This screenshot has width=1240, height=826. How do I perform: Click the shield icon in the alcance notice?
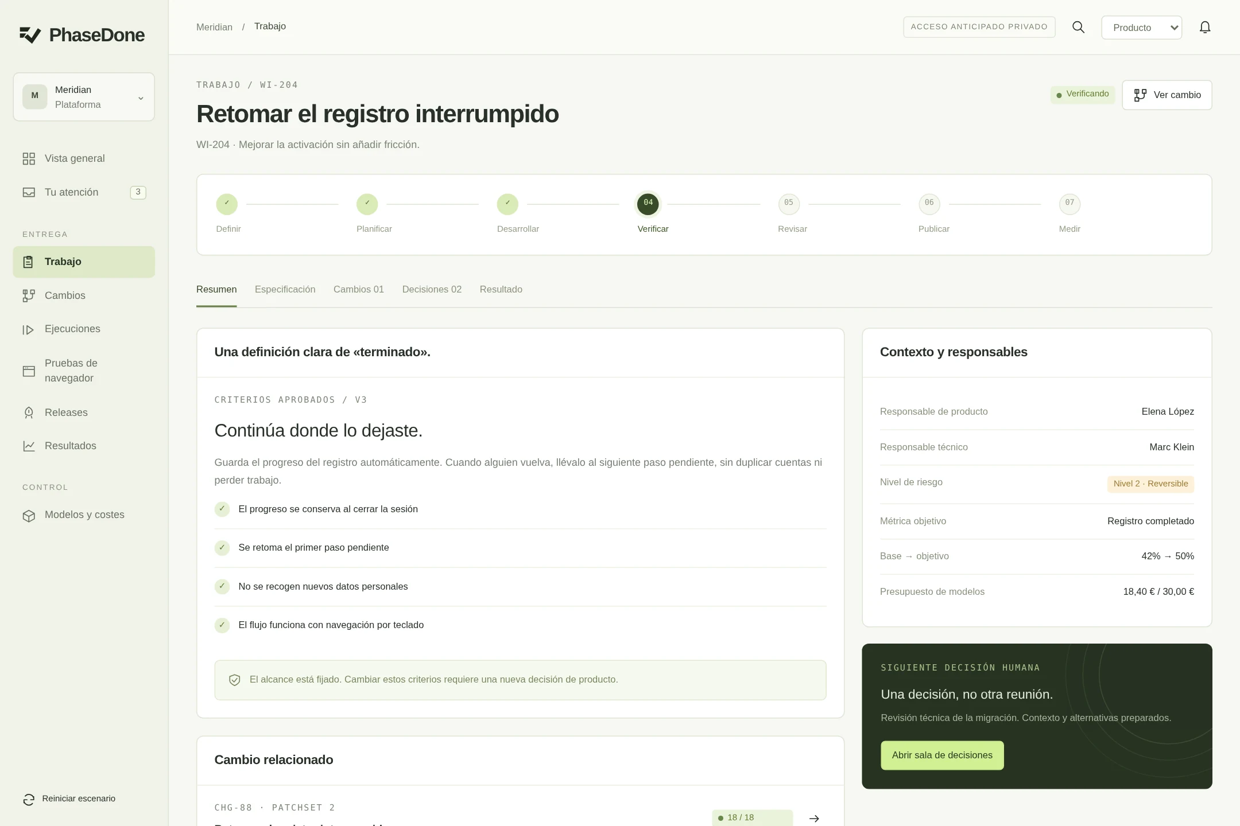(234, 680)
